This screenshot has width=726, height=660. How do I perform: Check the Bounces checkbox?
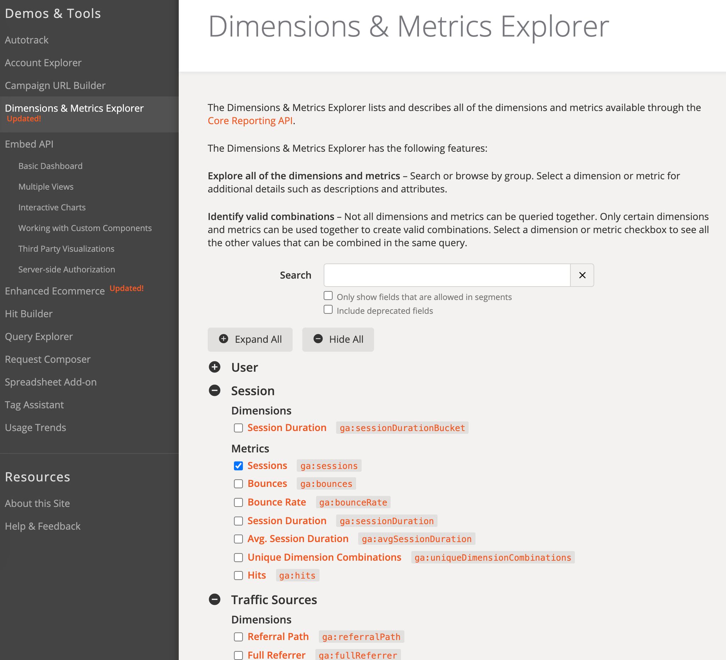pos(239,484)
